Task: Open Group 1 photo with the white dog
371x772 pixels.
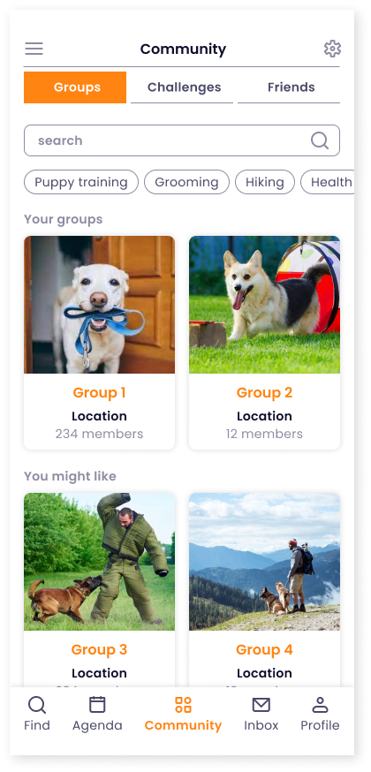Action: point(100,305)
